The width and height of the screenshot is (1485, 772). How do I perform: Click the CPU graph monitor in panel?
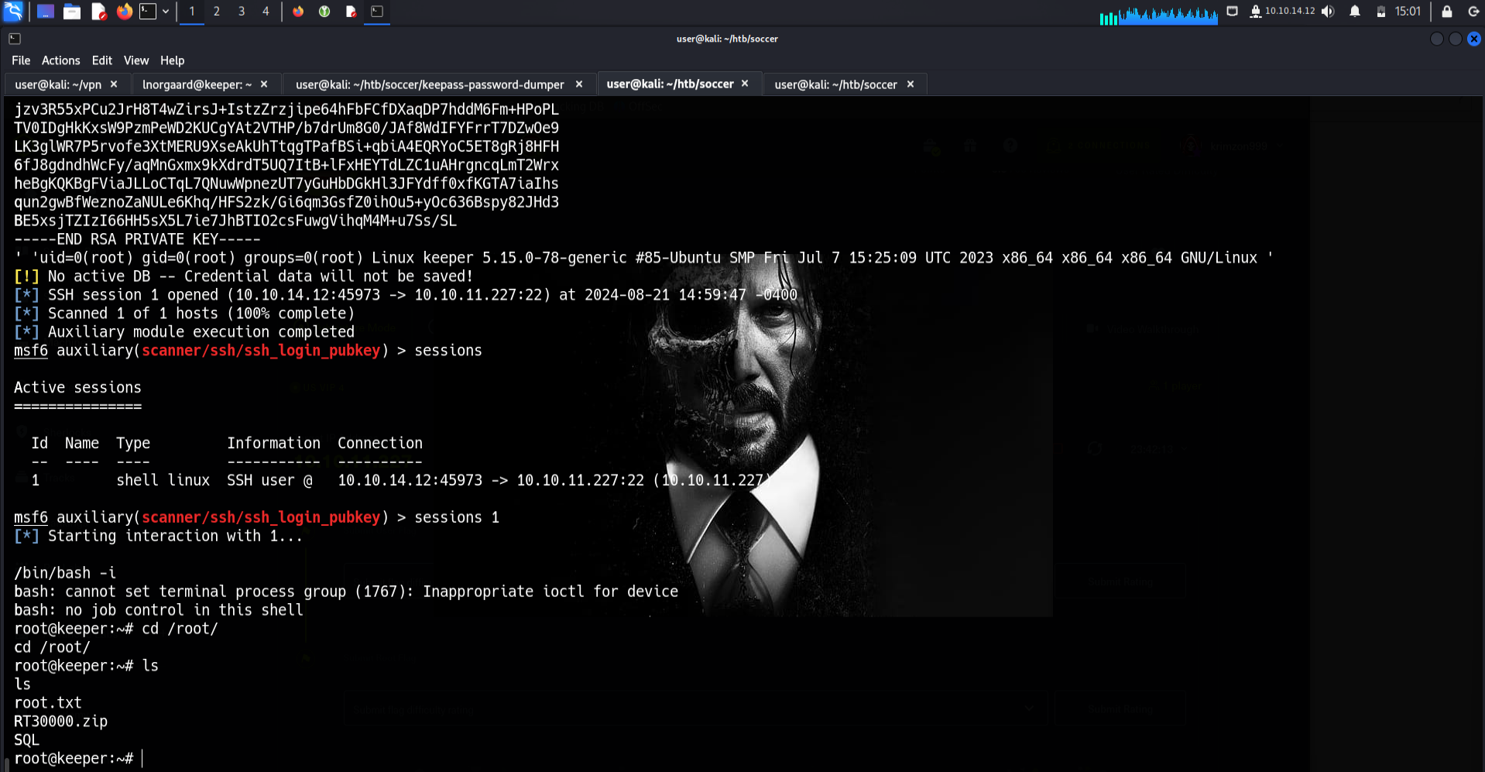[1158, 14]
